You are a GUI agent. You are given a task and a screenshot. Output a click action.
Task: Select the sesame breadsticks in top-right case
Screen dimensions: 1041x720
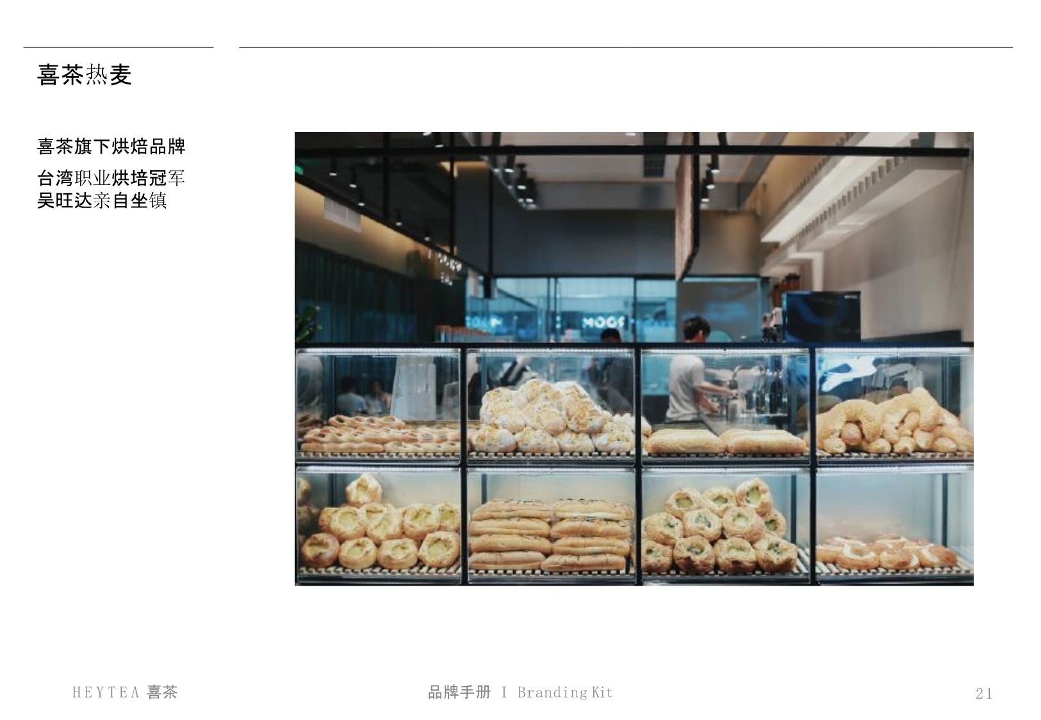tap(895, 421)
